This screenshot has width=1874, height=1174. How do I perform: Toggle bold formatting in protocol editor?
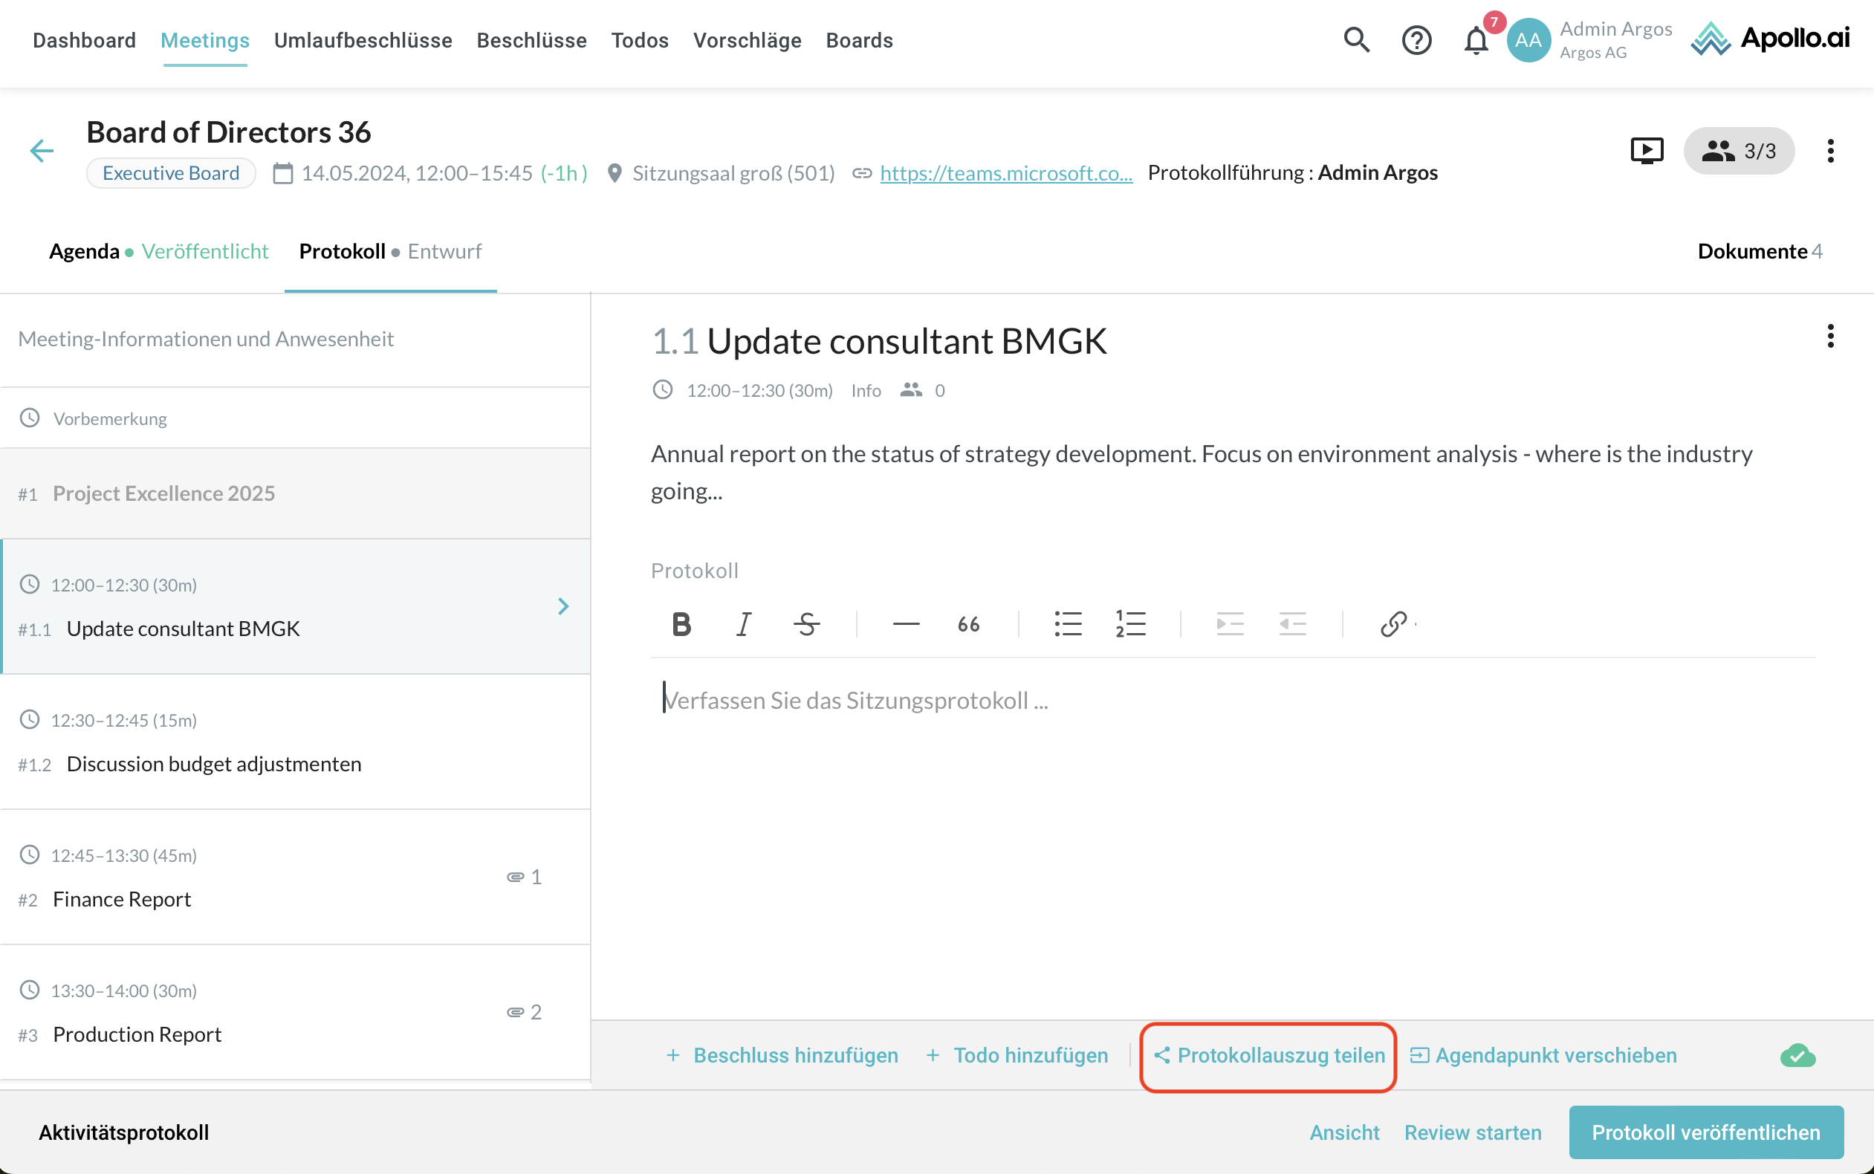pyautogui.click(x=681, y=624)
